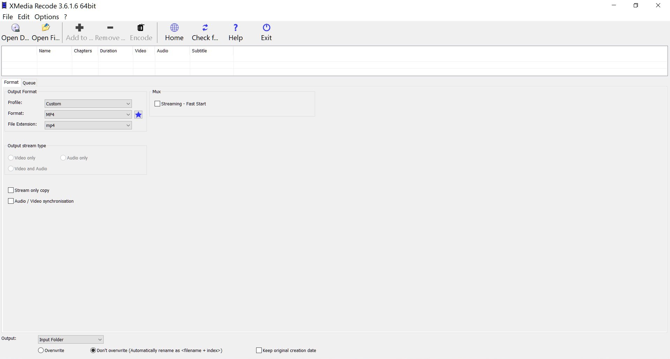This screenshot has height=359, width=670.
Task: Click the Open Disc toolbar icon
Action: point(15,28)
